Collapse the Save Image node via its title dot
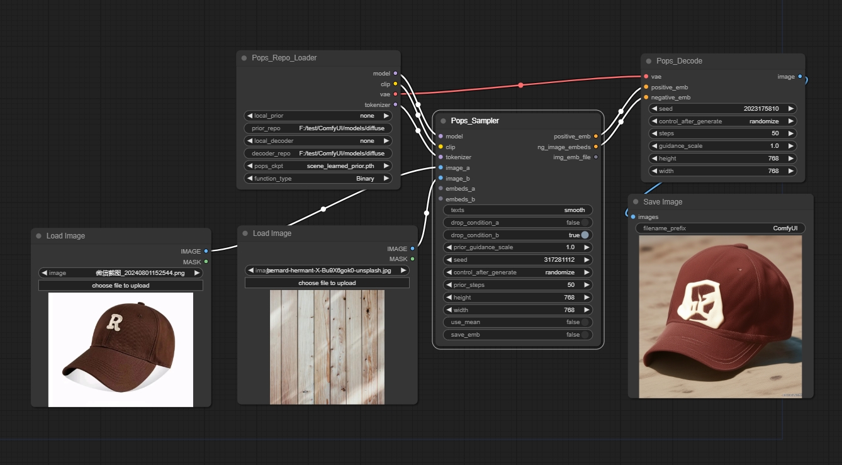This screenshot has height=465, width=842. (636, 202)
